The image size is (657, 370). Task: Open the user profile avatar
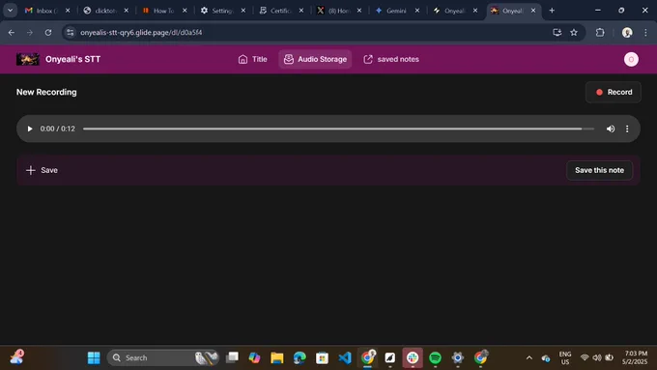[631, 59]
